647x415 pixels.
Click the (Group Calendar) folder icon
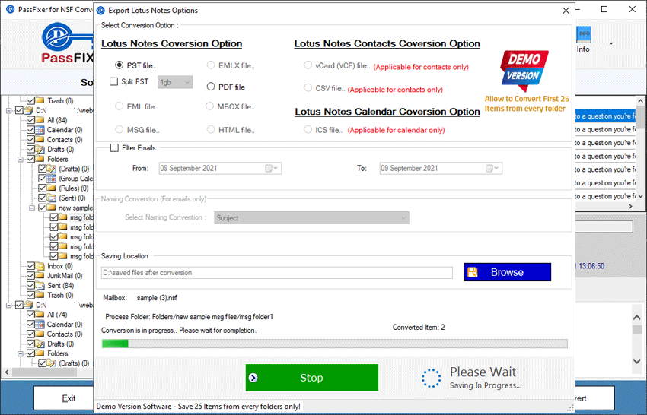52,179
